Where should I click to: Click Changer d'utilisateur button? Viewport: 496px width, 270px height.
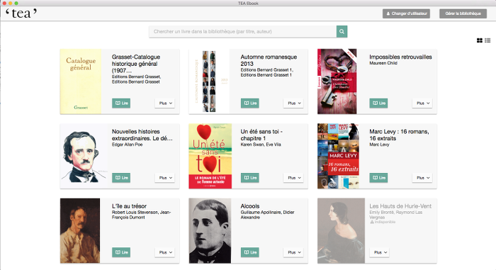click(406, 13)
